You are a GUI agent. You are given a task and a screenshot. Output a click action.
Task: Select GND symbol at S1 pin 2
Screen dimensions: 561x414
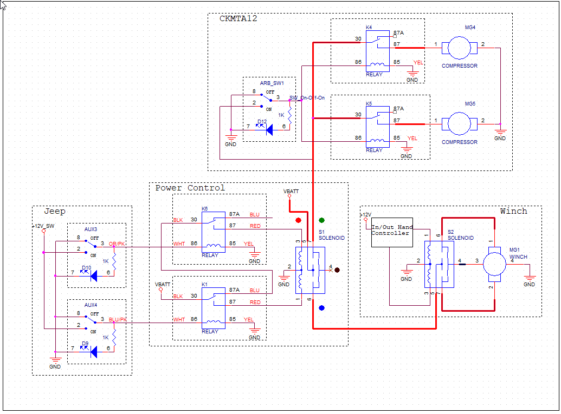coord(283,281)
